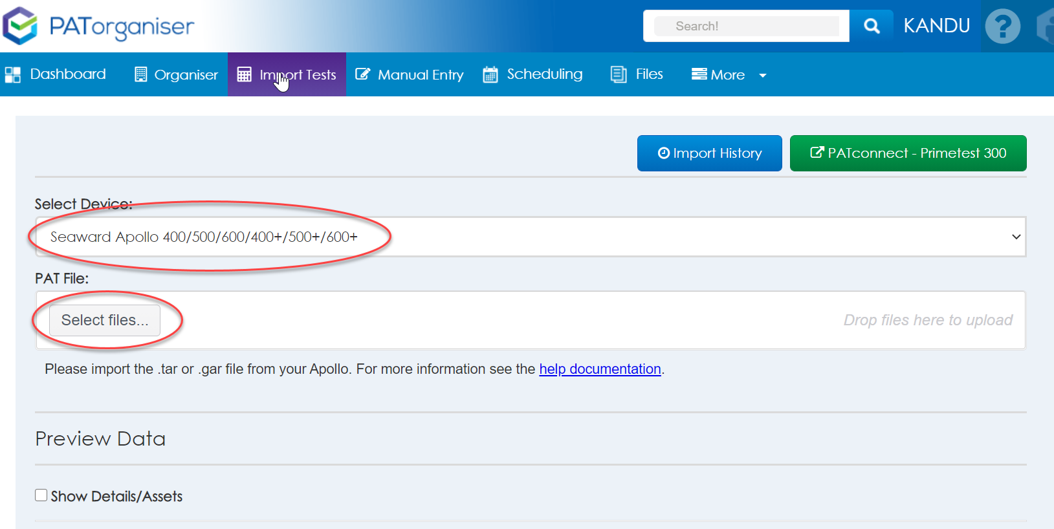Click the Dashboard grid icon
This screenshot has height=529, width=1054.
tap(13, 75)
